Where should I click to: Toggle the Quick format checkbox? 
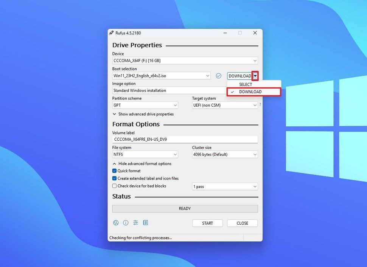(115, 171)
